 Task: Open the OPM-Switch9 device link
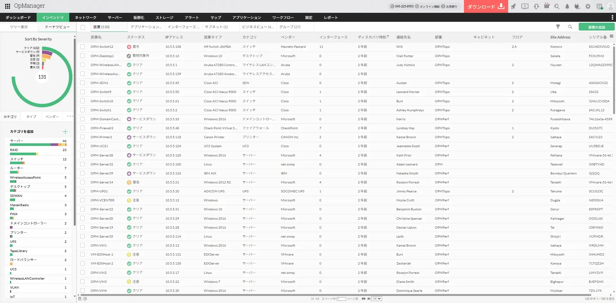coord(101,92)
